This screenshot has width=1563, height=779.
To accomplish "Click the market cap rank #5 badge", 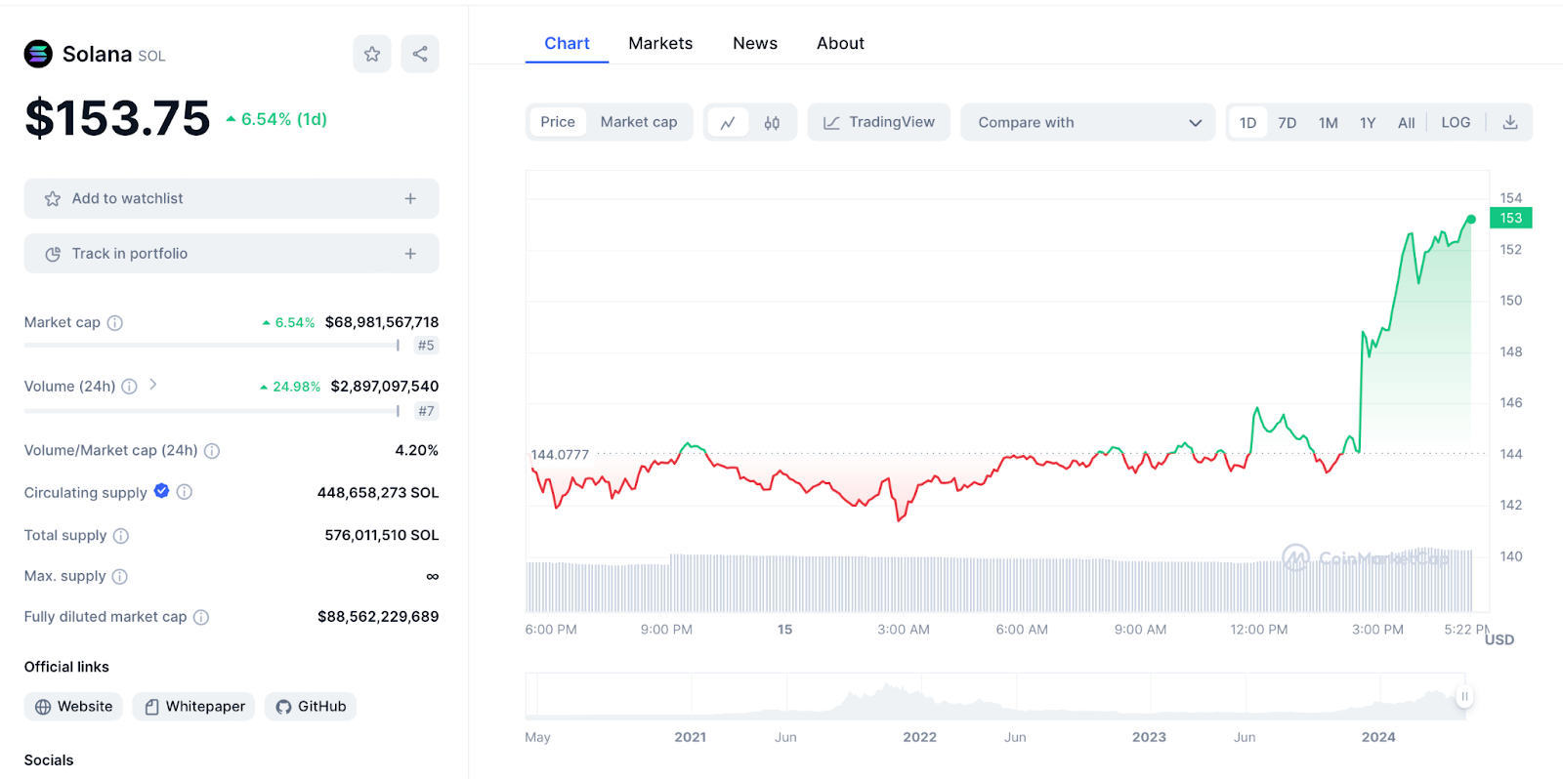I will click(x=426, y=346).
